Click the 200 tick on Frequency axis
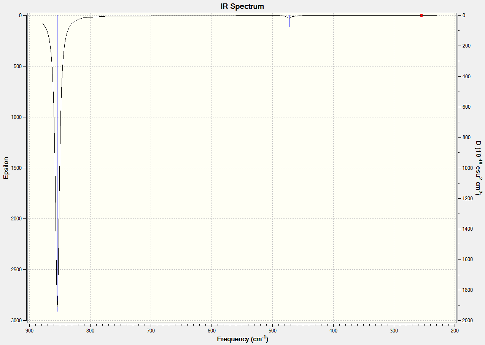485x345 pixels. click(455, 331)
